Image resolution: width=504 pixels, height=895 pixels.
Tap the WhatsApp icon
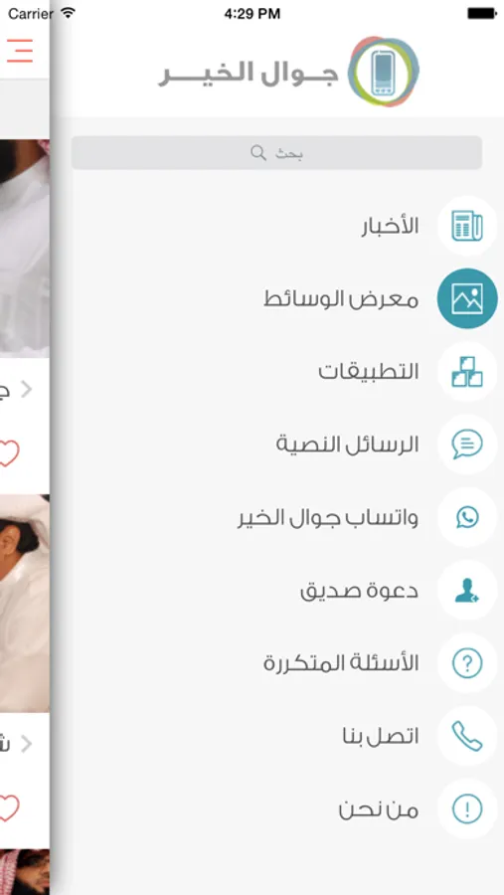[467, 517]
